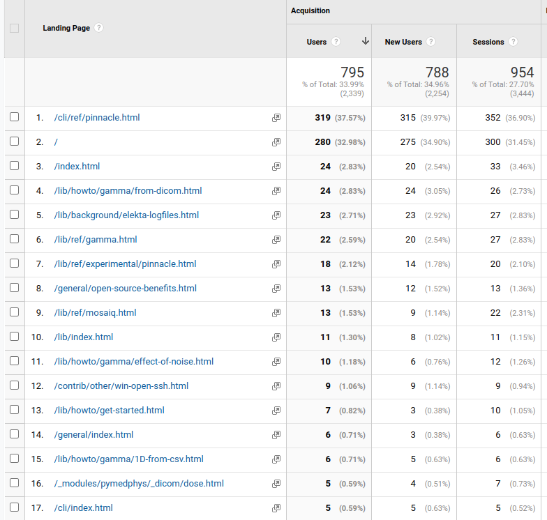This screenshot has width=547, height=520.
Task: Open external icon for /cli/index.html
Action: pyautogui.click(x=276, y=508)
